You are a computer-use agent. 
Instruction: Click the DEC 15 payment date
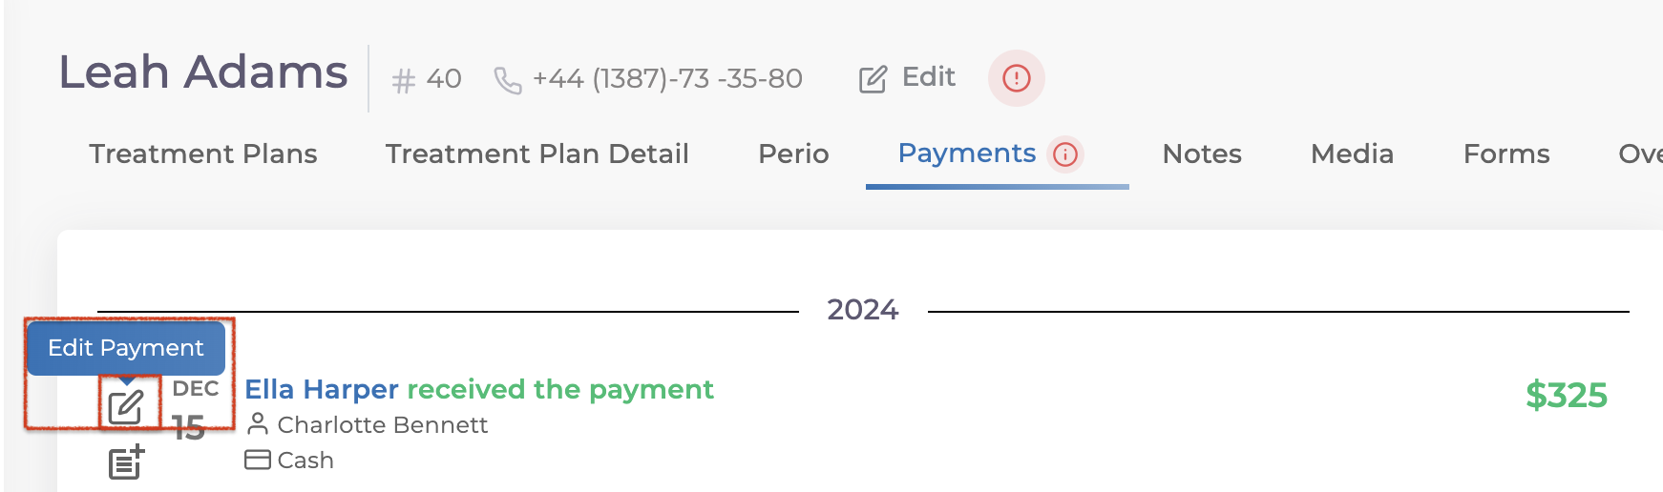point(195,408)
